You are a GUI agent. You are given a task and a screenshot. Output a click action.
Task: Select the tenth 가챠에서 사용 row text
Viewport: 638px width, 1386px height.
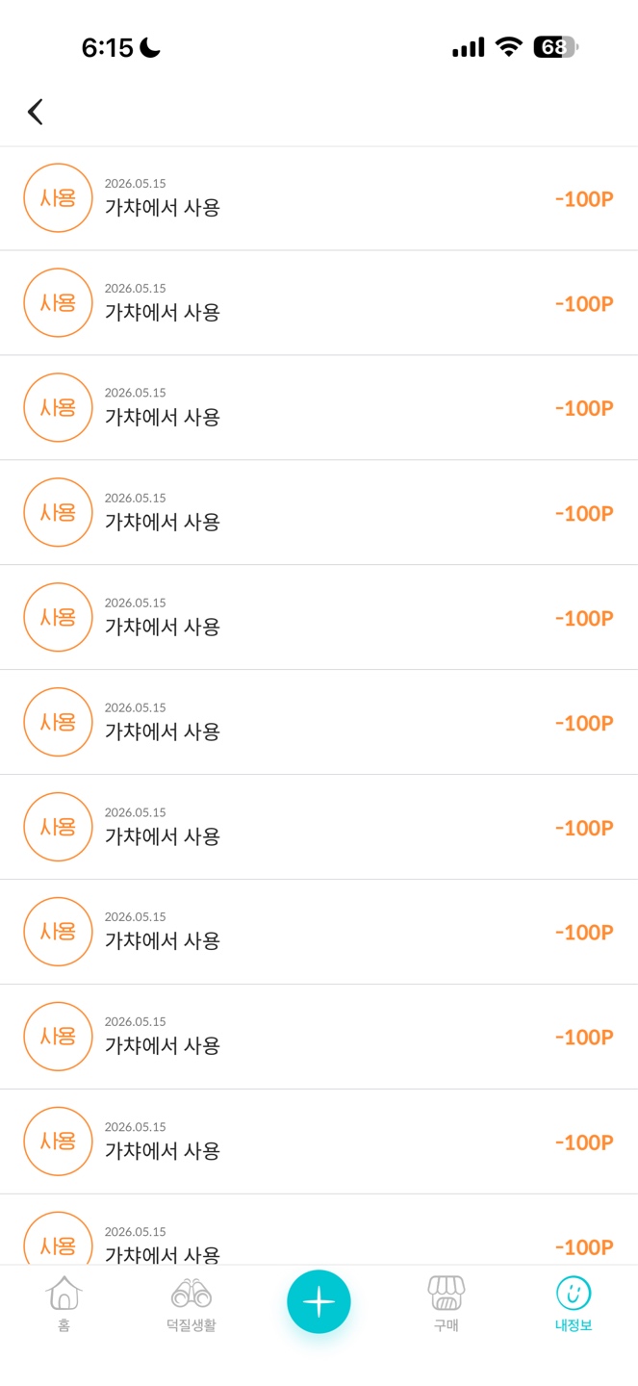pyautogui.click(x=162, y=1150)
